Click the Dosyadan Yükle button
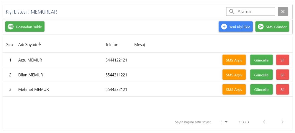This screenshot has width=295, height=133. pos(25,27)
